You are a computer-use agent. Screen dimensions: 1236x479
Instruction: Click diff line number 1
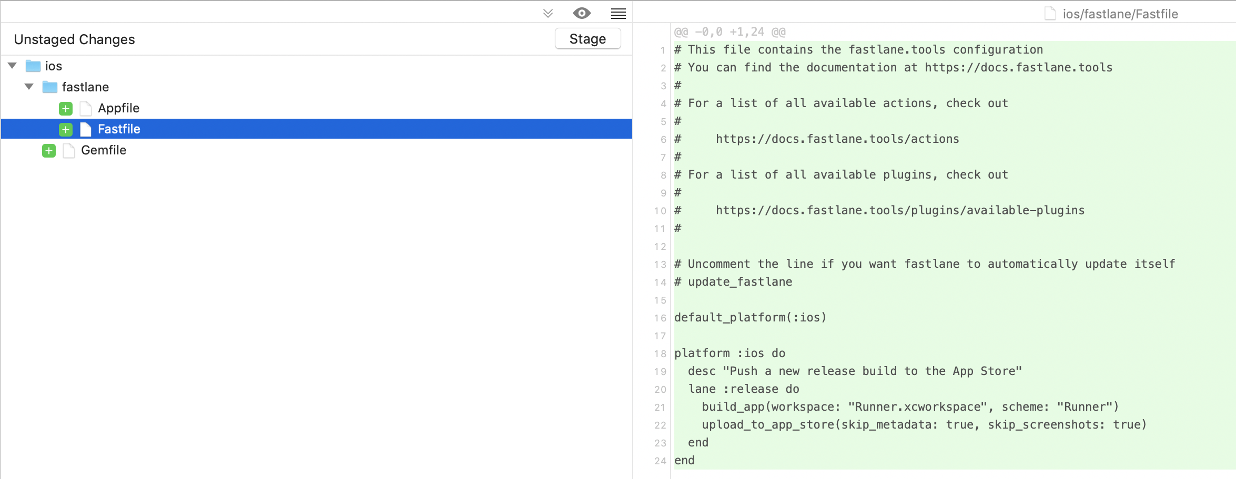pyautogui.click(x=663, y=50)
